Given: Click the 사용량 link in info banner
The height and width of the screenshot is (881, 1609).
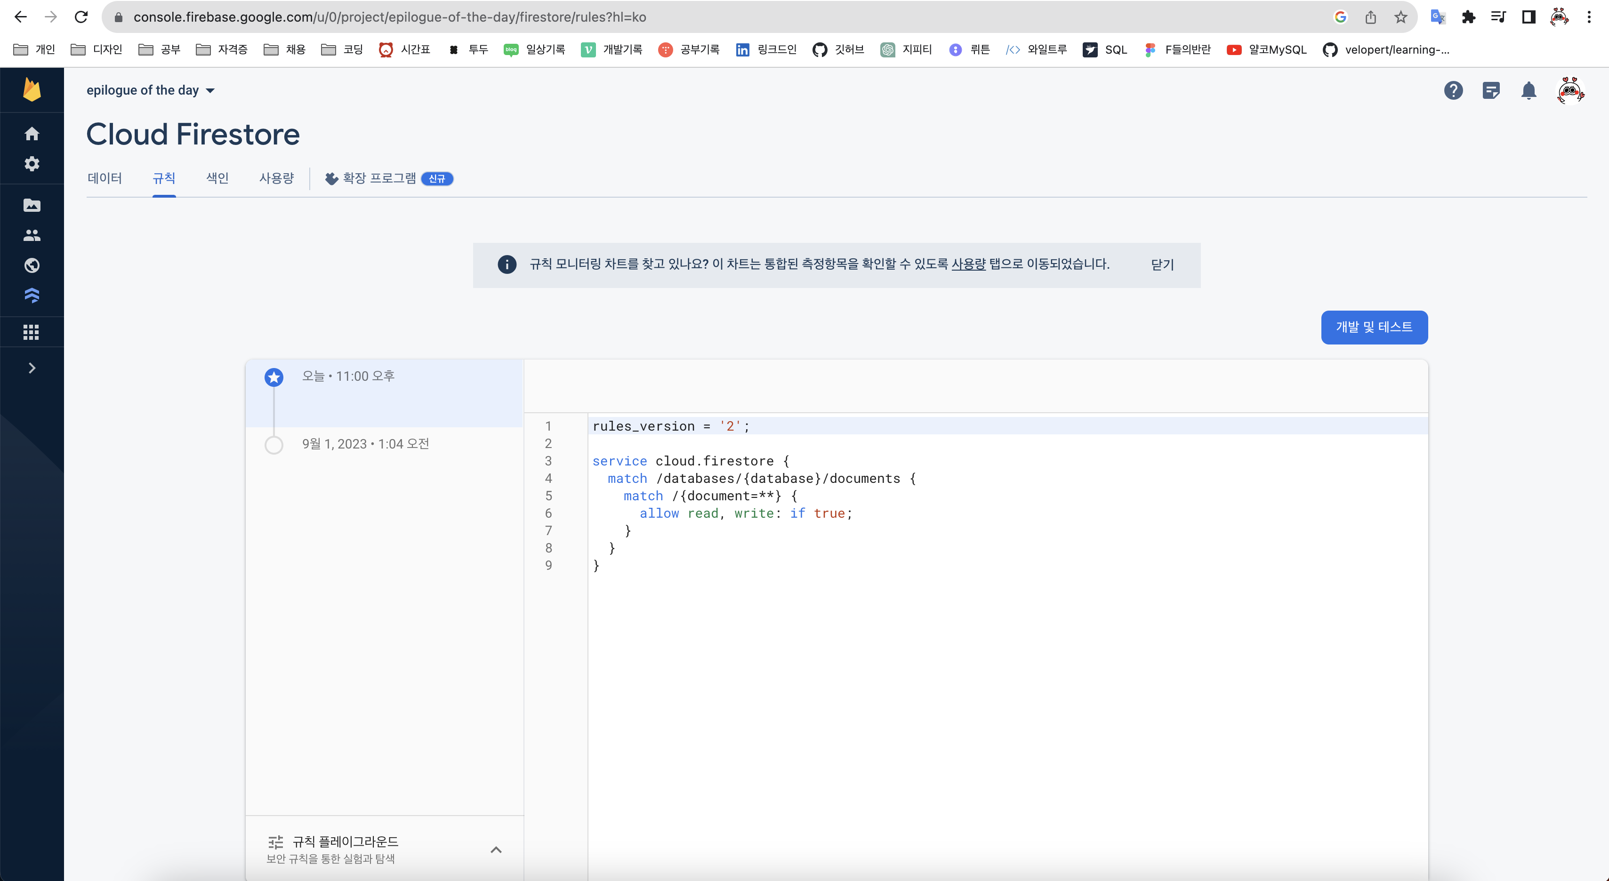Looking at the screenshot, I should [x=968, y=264].
